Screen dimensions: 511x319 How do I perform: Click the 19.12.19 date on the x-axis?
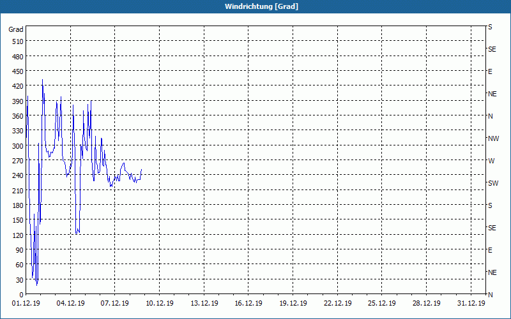[293, 304]
